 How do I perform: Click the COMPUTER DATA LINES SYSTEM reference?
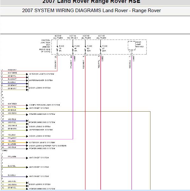tap(44, 105)
